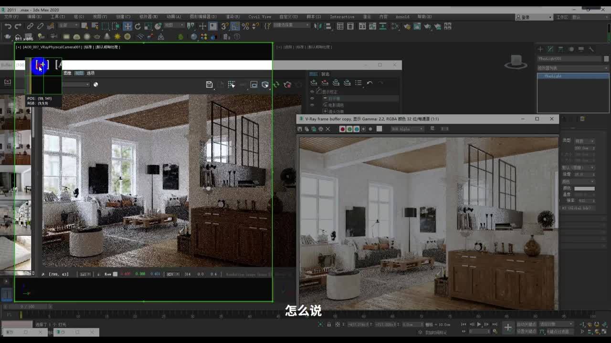Viewport: 611px width, 343px height.
Task: Select the VRayLight modifier stack entry
Action: (573, 76)
